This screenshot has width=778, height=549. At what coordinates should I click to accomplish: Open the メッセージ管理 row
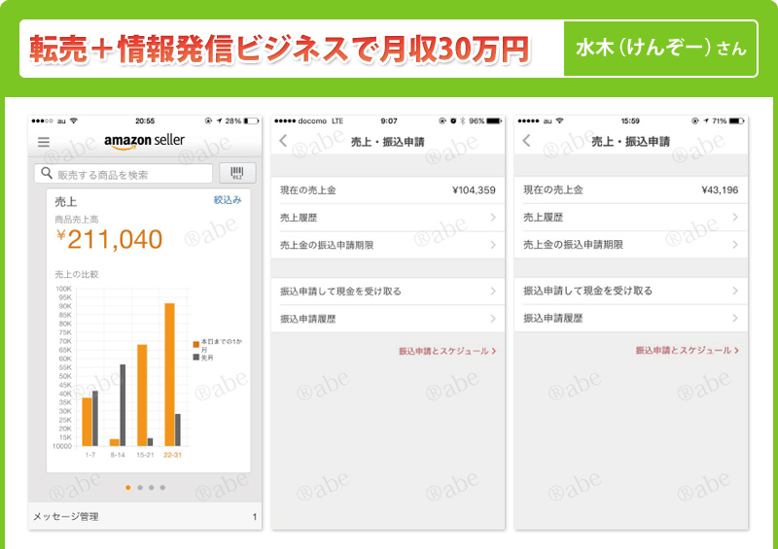144,517
